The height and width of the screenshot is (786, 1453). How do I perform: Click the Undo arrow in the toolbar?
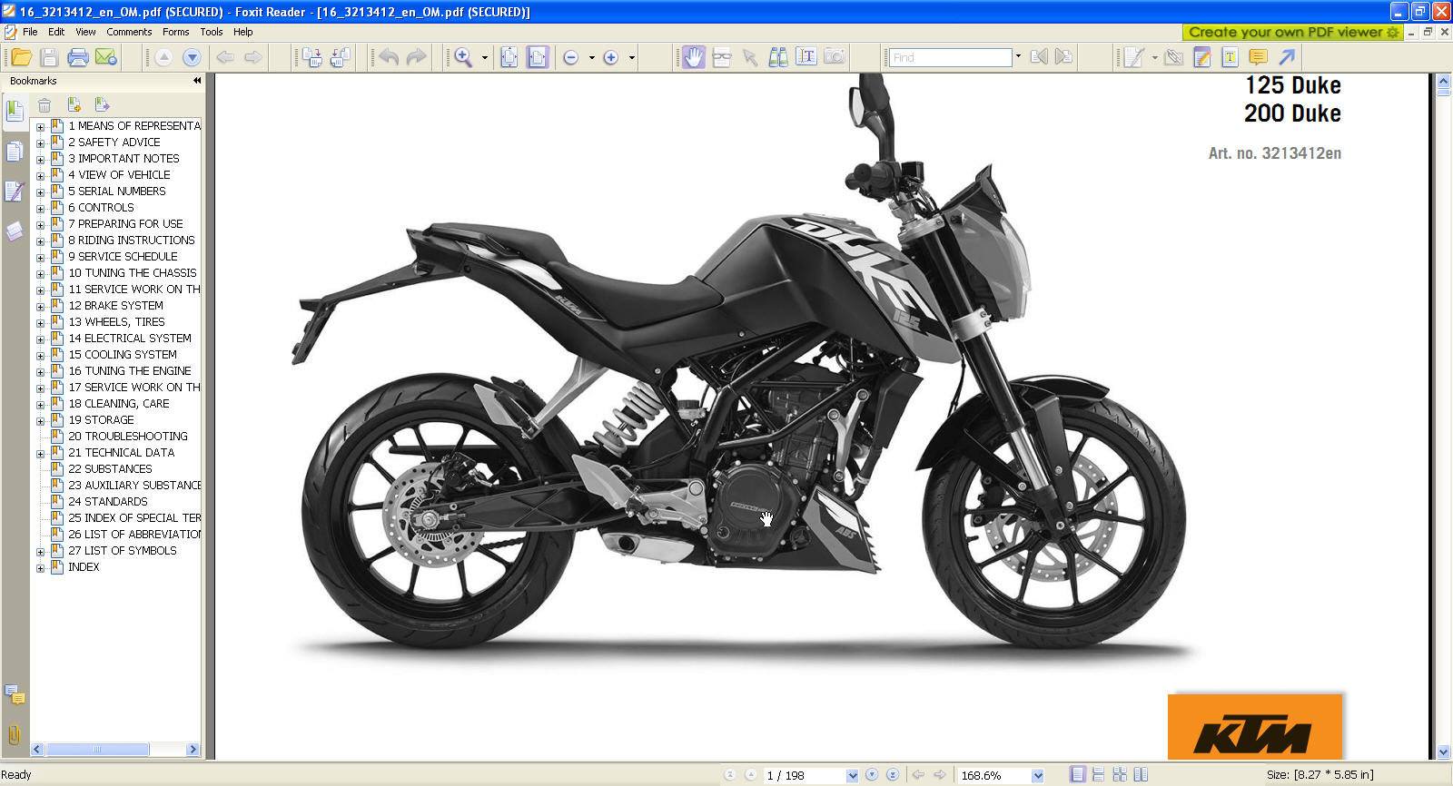pyautogui.click(x=389, y=57)
